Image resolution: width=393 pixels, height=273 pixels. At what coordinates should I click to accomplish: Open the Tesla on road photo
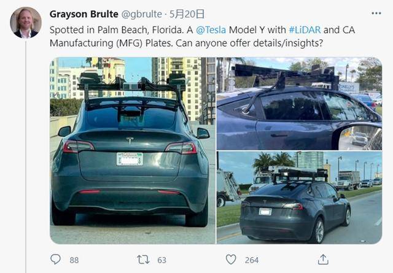299,198
